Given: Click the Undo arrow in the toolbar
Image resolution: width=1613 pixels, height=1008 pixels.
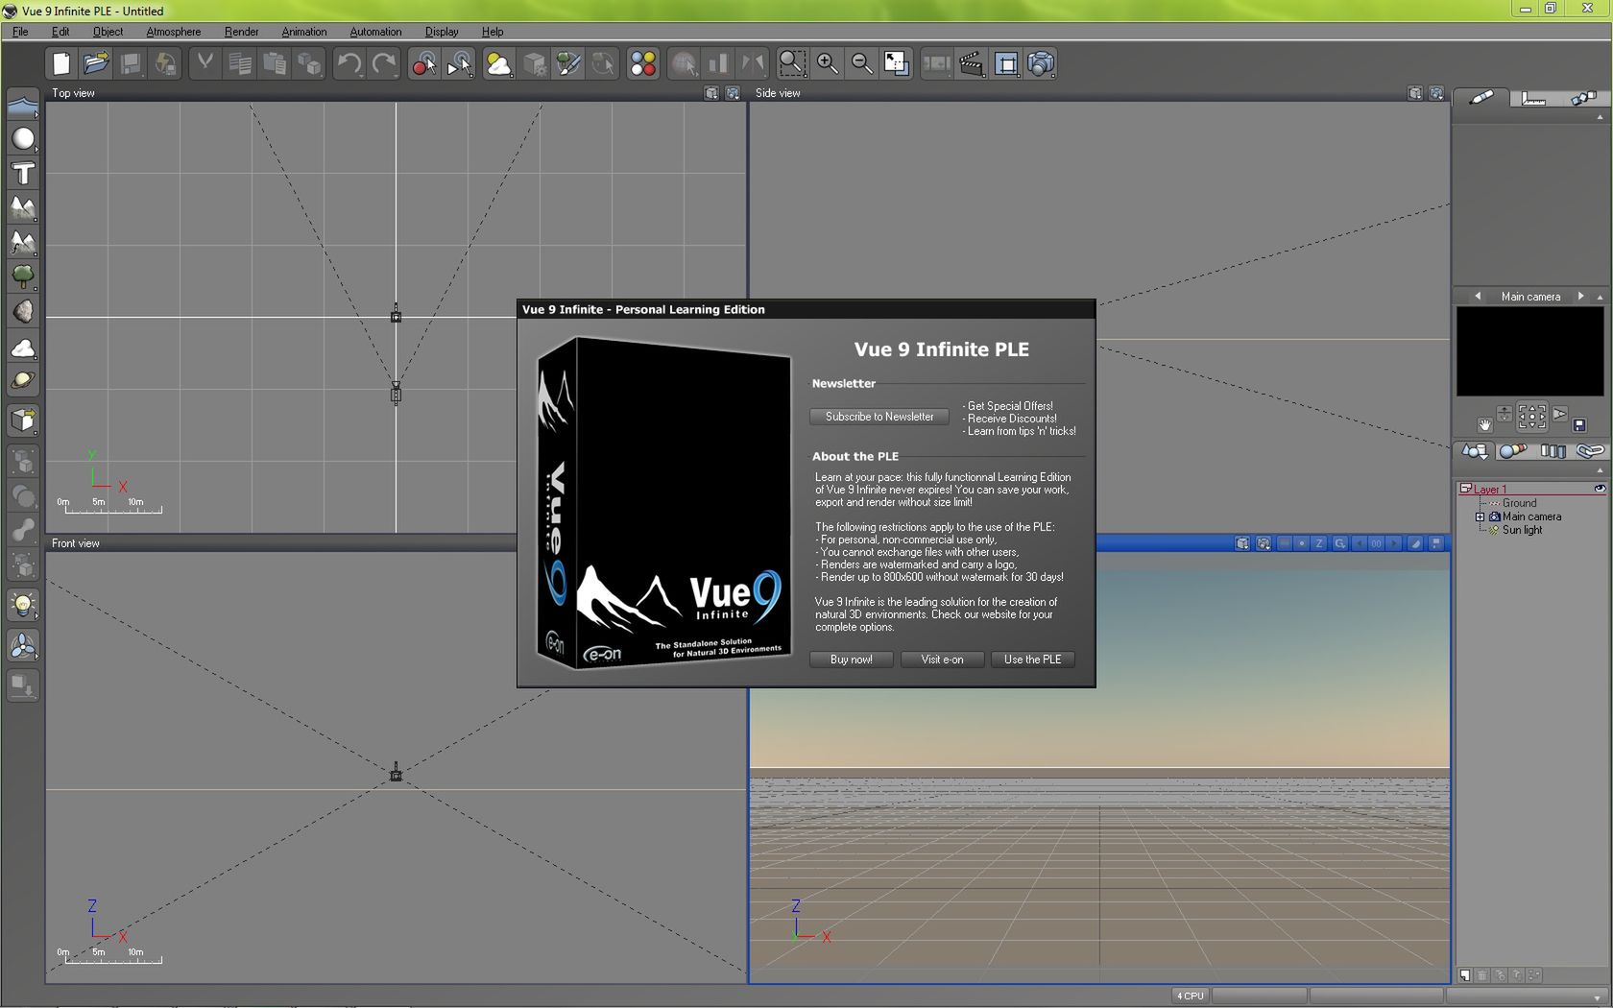Looking at the screenshot, I should coord(349,64).
